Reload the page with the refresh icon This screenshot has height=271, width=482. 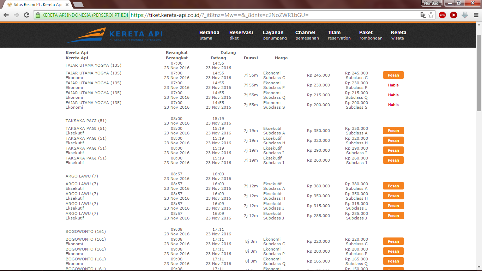point(26,15)
